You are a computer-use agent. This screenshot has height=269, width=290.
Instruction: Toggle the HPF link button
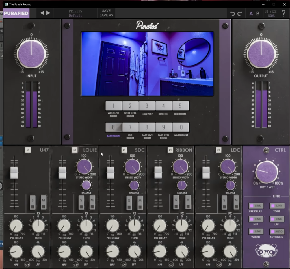256,219
